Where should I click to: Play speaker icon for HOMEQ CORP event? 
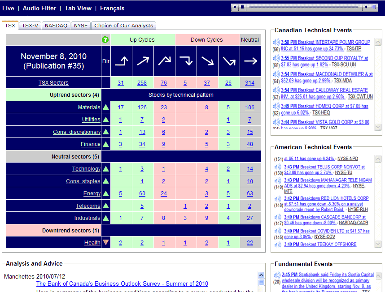(x=276, y=106)
